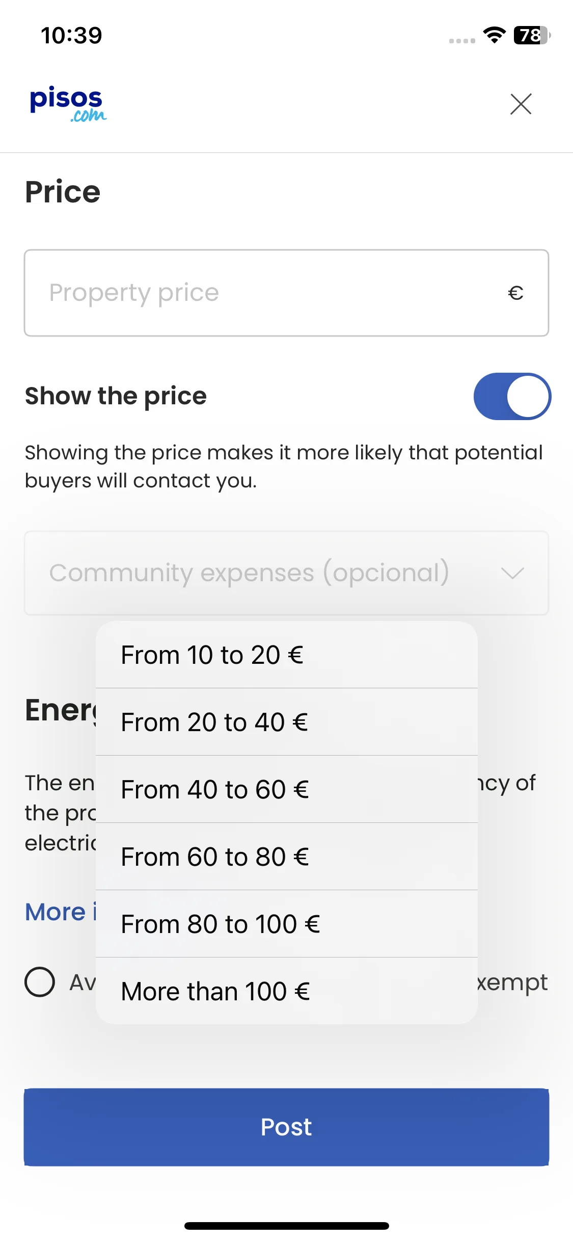Viewport: 573px width, 1242px height.
Task: Tap the home indicator bar
Action: tap(286, 1226)
